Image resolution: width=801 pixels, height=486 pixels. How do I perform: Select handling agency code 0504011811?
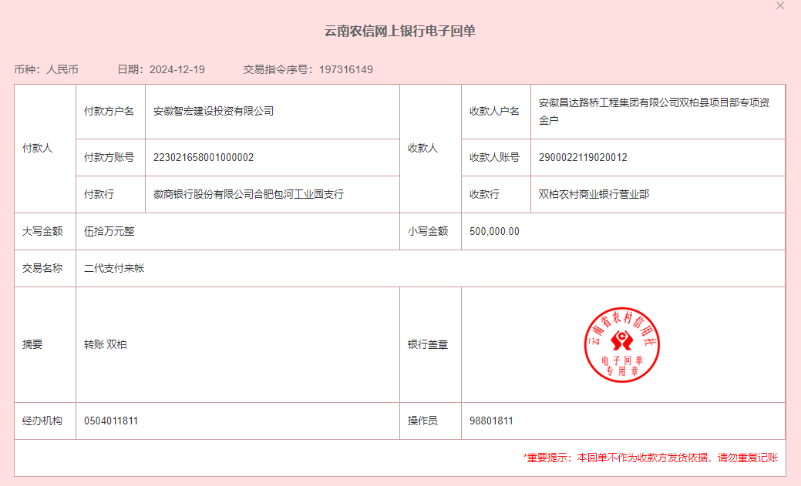click(x=111, y=421)
